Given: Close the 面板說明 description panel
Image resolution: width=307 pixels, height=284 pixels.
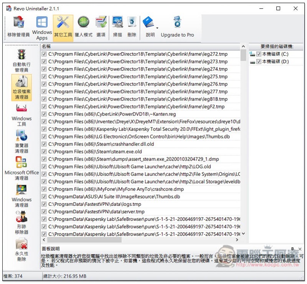Looking at the screenshot, I should [300, 249].
